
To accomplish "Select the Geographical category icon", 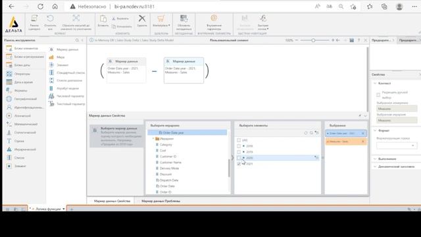I will [9, 99].
